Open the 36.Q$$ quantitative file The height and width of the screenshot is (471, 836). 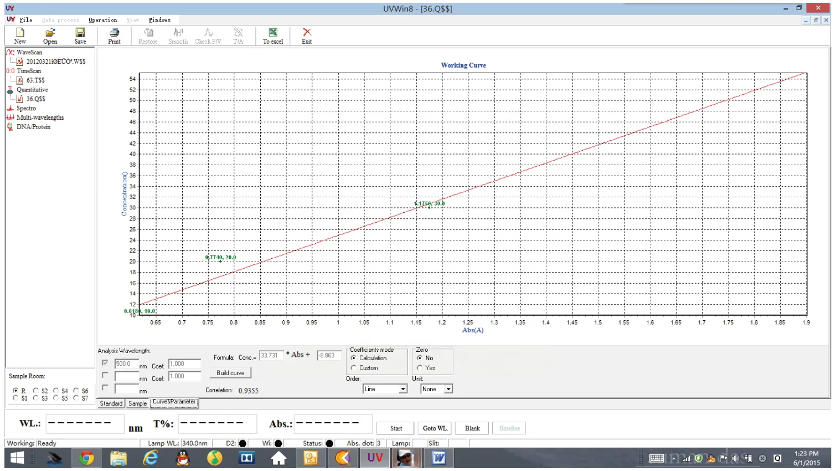pyautogui.click(x=35, y=99)
